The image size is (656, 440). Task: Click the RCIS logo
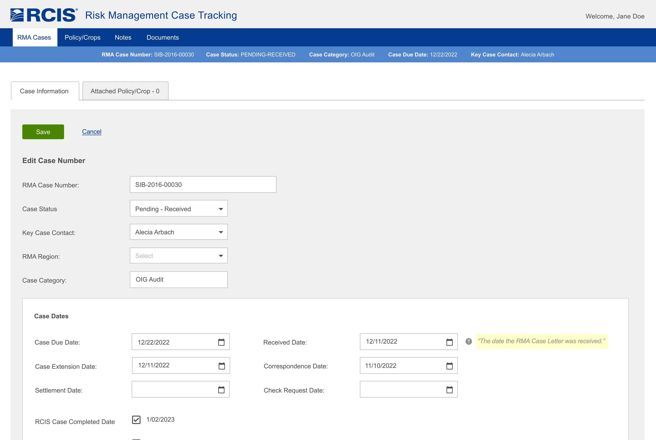[44, 15]
